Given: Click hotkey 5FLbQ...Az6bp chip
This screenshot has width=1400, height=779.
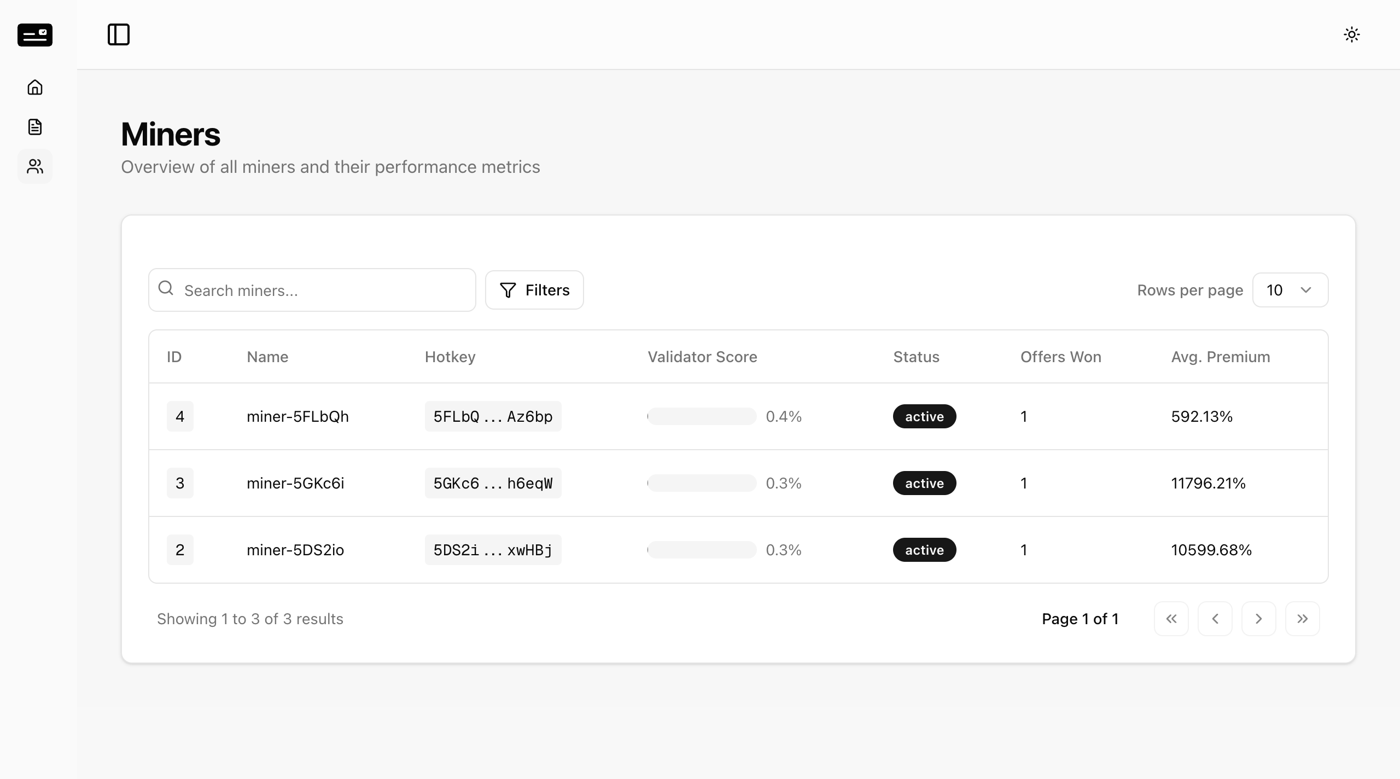Looking at the screenshot, I should click(x=493, y=416).
